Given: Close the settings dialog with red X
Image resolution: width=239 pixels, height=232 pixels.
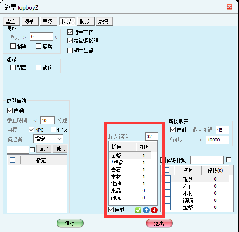Looking at the screenshot, I should click(229, 7).
